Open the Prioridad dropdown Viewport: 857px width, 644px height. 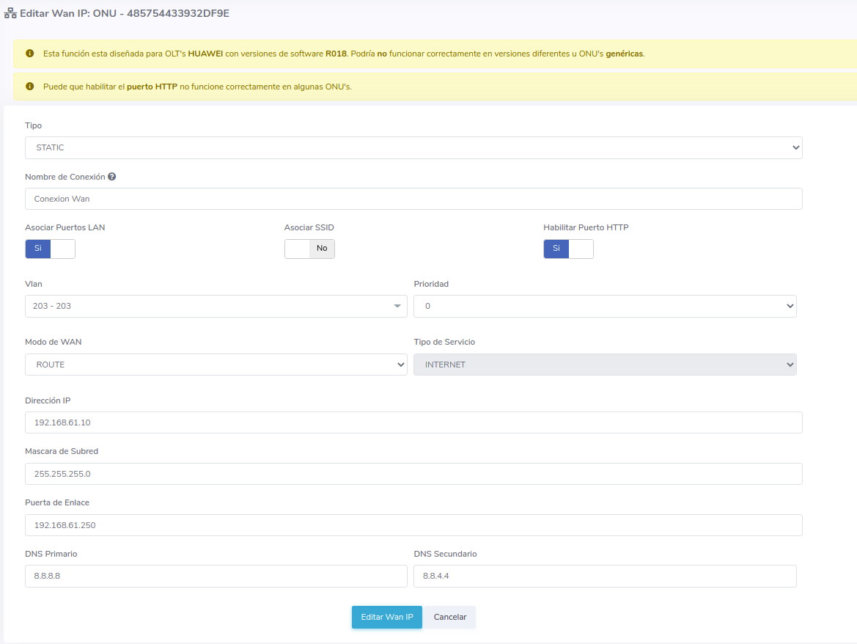point(605,306)
